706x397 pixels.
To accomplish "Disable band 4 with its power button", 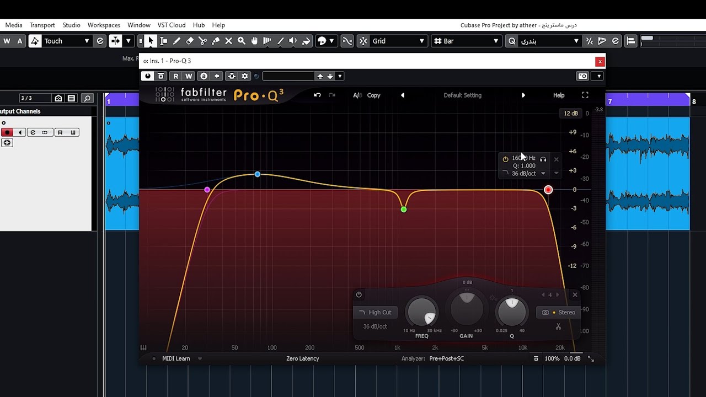I will click(359, 295).
